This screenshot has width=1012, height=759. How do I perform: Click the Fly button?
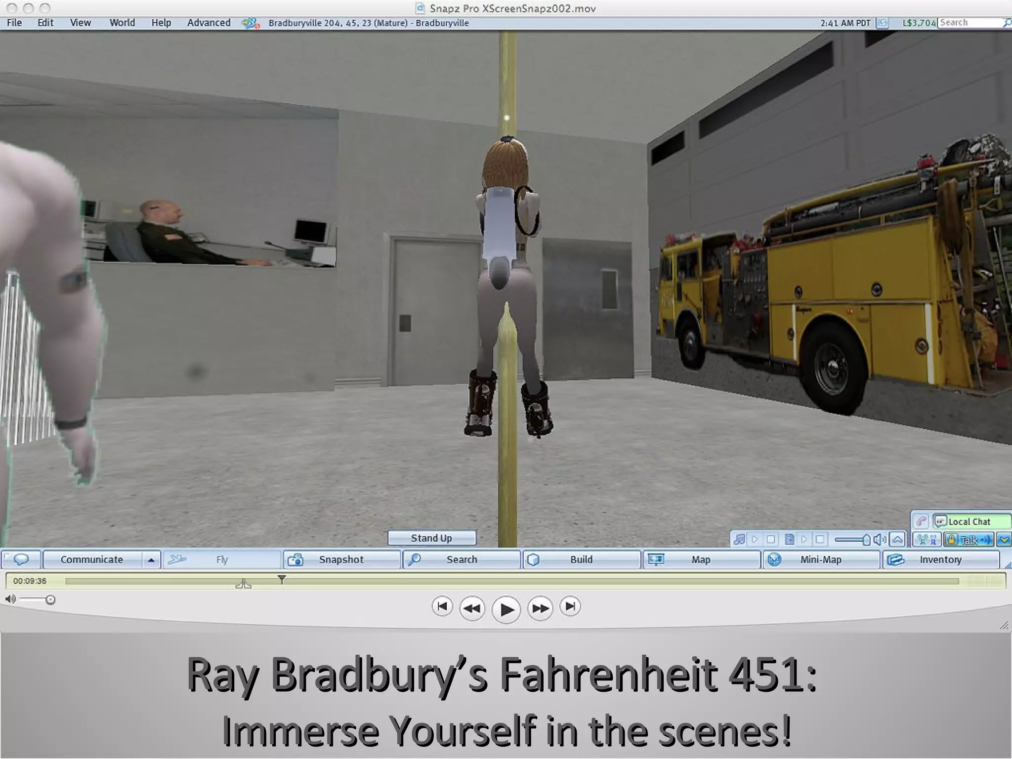[x=222, y=559]
